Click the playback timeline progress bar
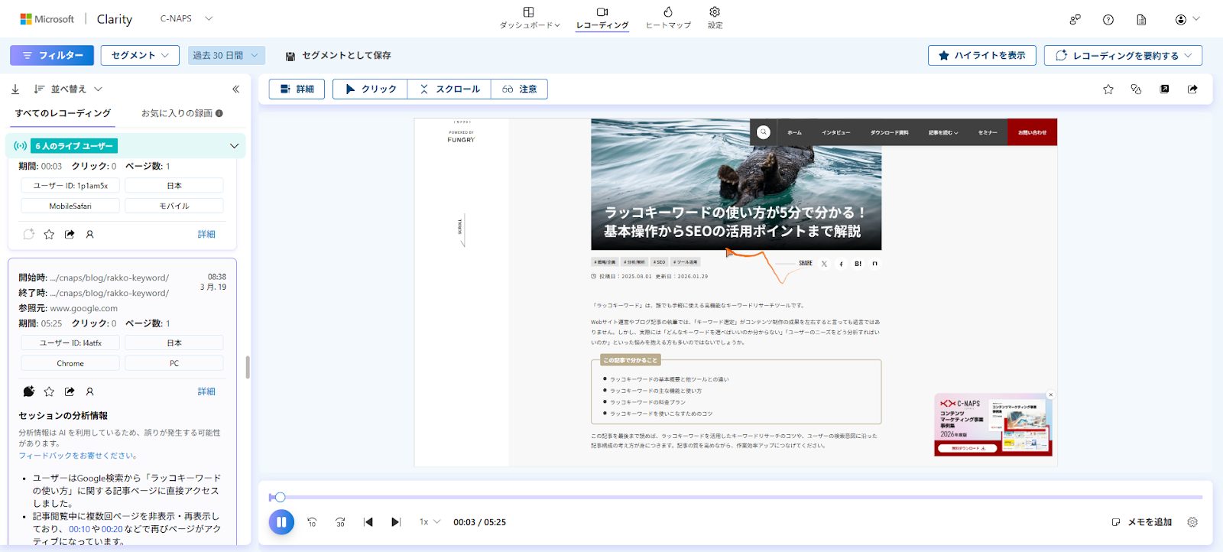The image size is (1223, 552). (x=734, y=498)
